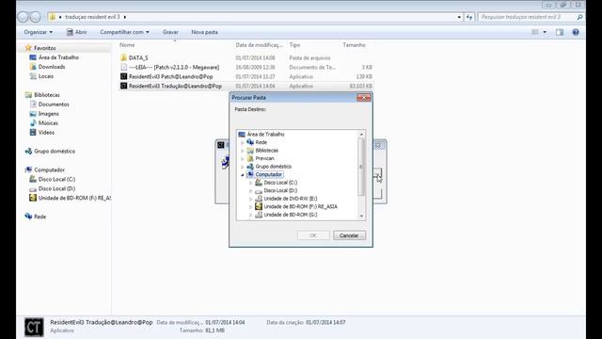Click the Bibliotecas sidebar icon
Viewport: 602px width, 339px height.
[x=28, y=94]
